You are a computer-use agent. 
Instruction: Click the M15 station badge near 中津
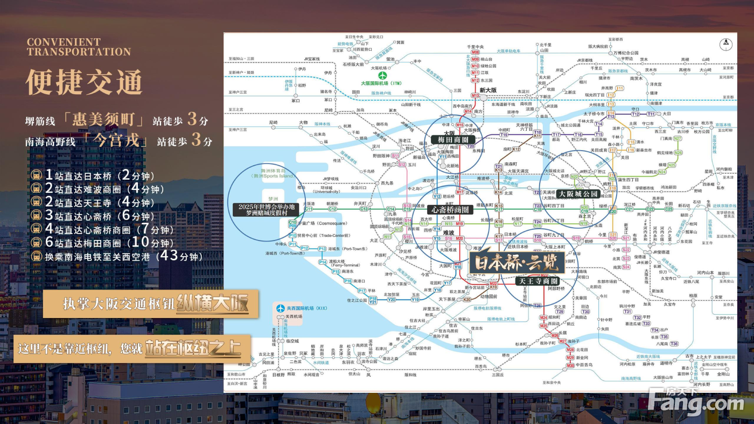point(459,125)
